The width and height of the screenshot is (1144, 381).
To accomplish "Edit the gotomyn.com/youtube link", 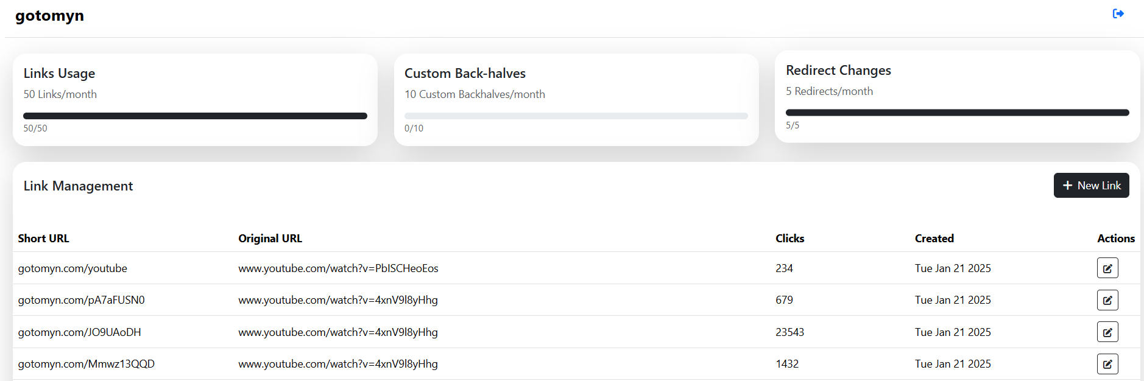I will [x=1107, y=268].
